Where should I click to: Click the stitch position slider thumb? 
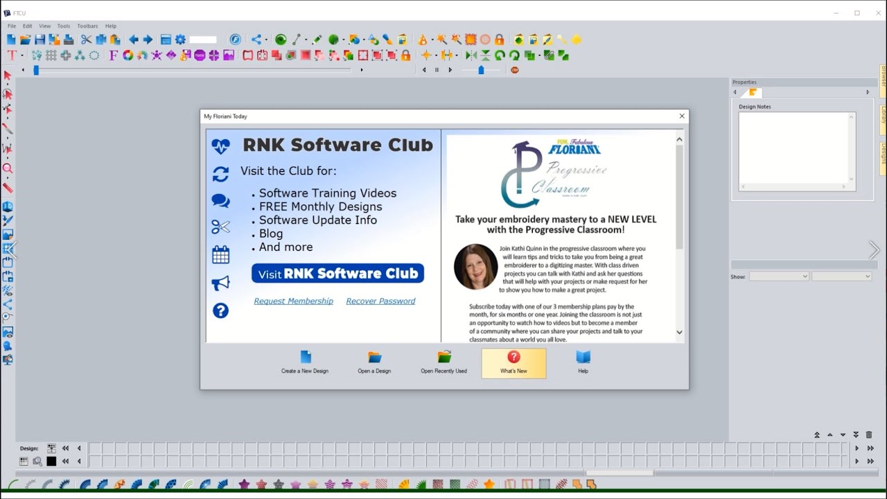coord(36,70)
